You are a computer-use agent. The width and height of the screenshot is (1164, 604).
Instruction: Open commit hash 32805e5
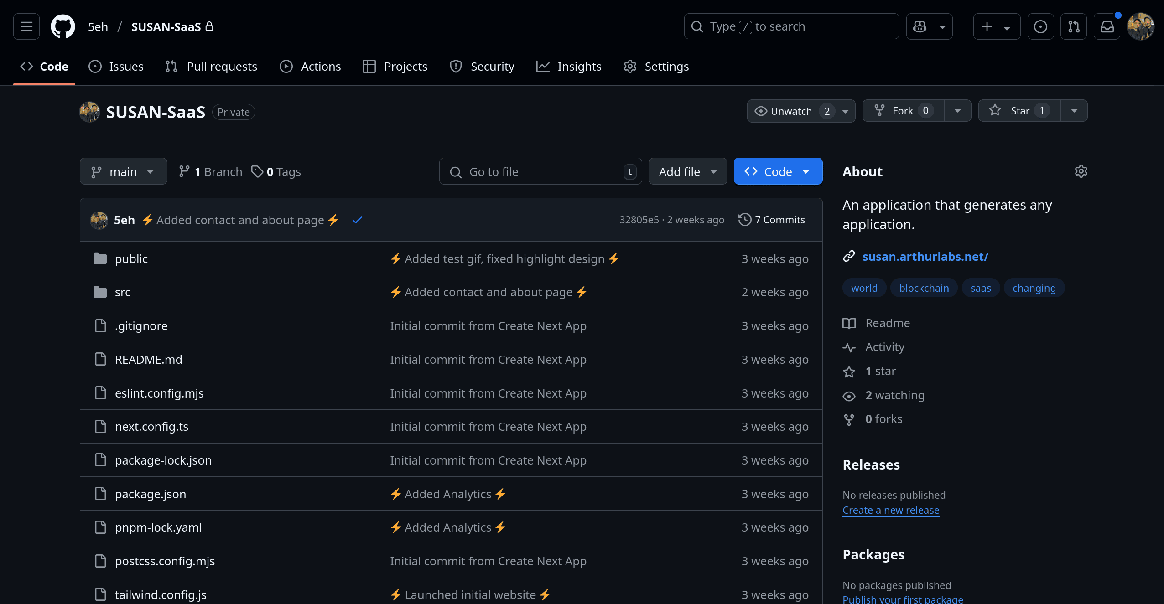[639, 220]
